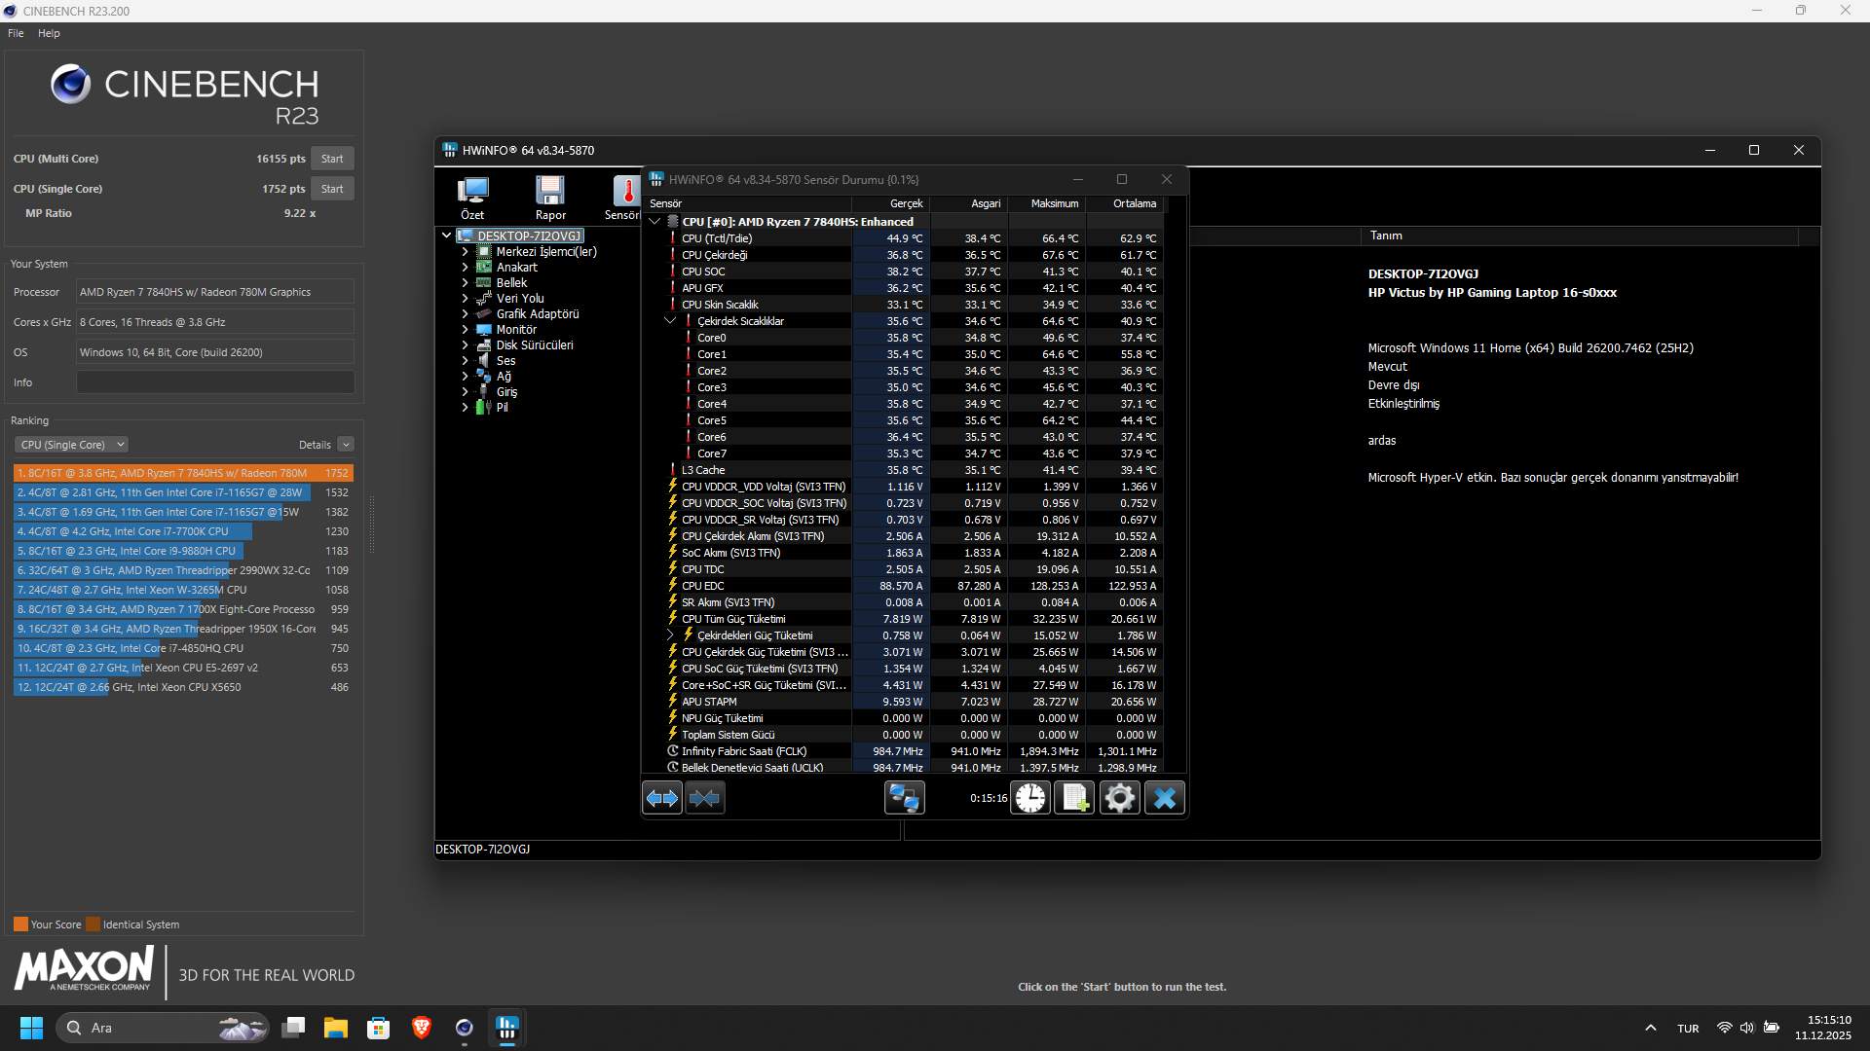
Task: Expand the Bellek tree node
Action: 466,283
